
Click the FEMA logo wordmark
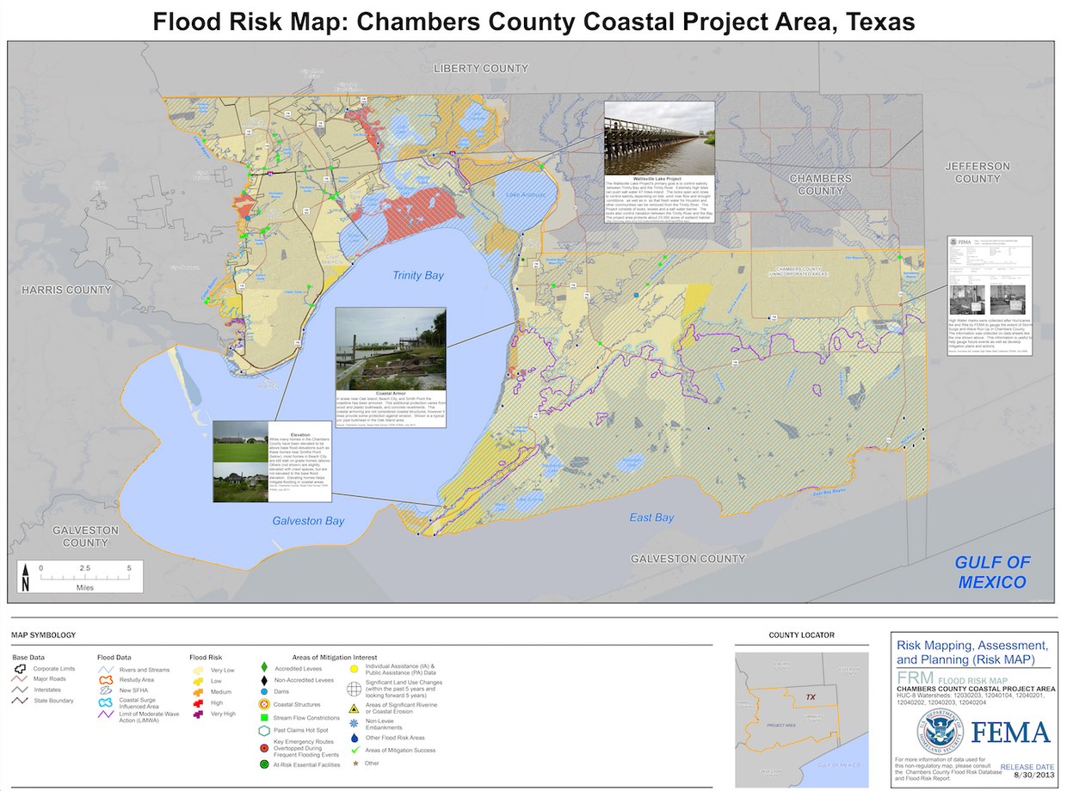click(1010, 732)
